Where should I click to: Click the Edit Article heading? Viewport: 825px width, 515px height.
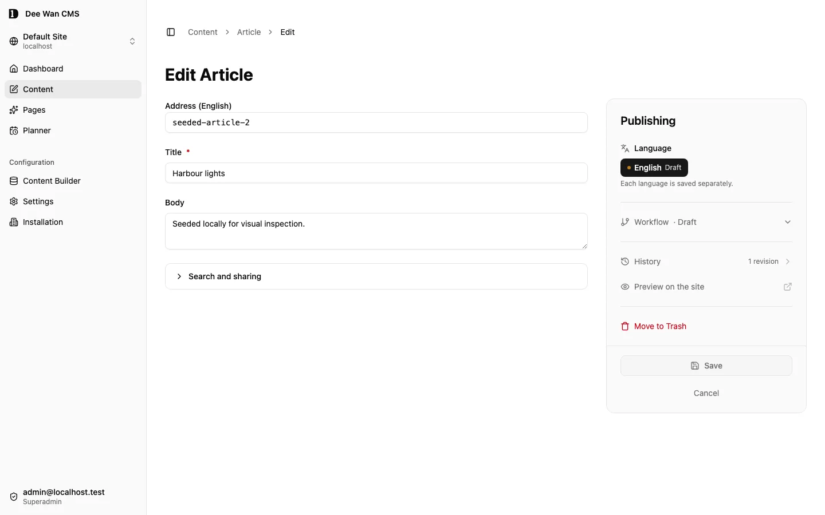pos(209,75)
